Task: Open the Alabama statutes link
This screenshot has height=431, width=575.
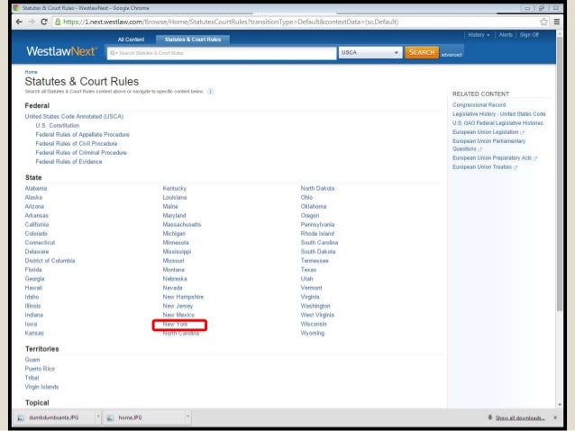Action: point(36,188)
